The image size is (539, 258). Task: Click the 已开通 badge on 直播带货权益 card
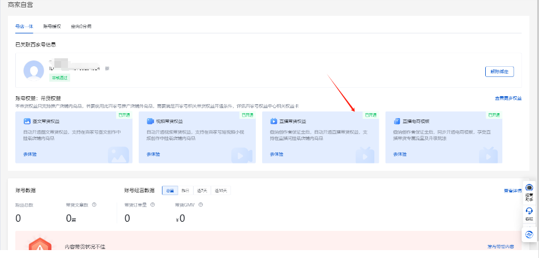(x=370, y=115)
